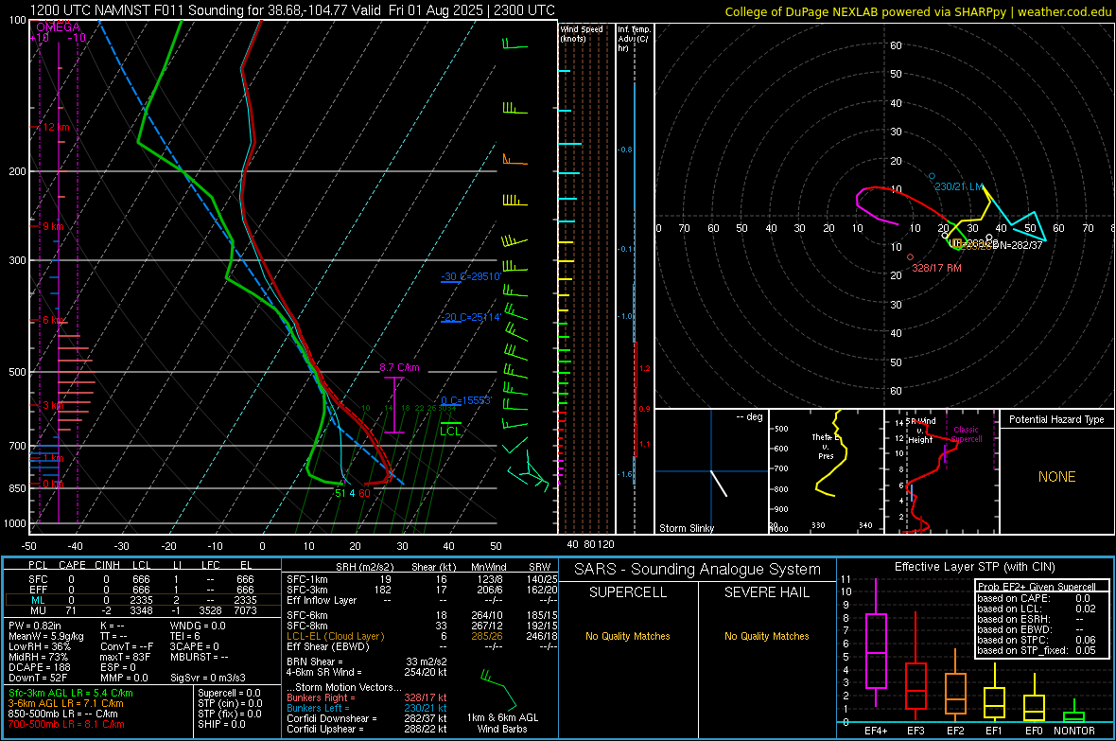The image size is (1116, 741).
Task: Click the Bunkers Left storm motion row
Action: coord(367,708)
